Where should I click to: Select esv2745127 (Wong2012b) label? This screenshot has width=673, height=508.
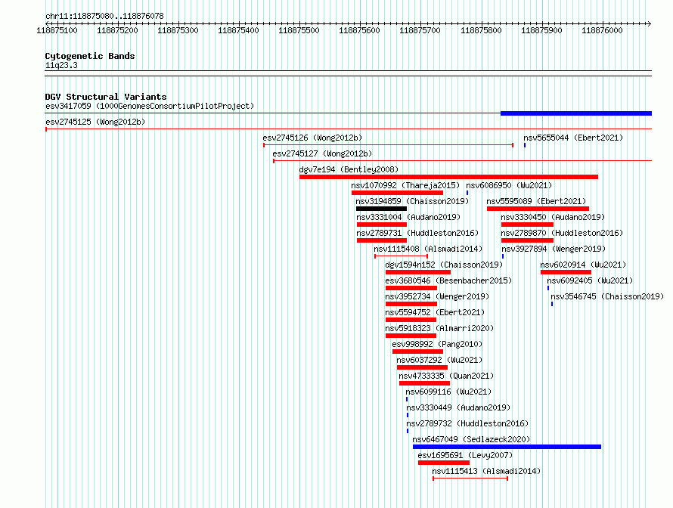pos(322,153)
